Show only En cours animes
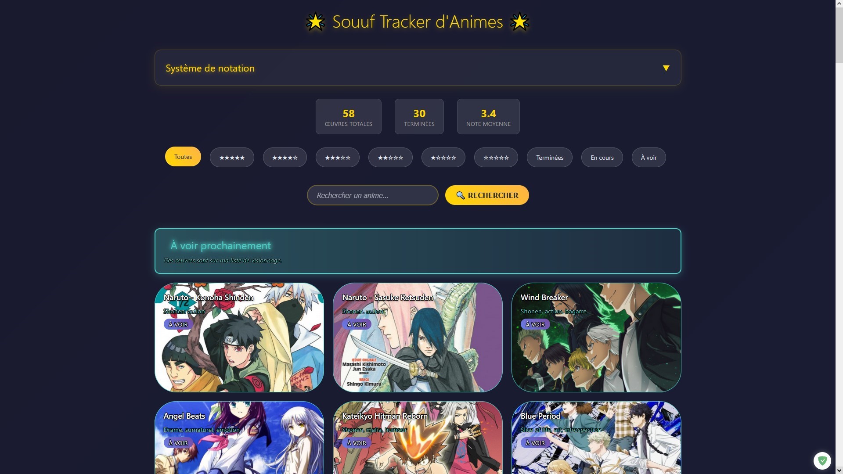Image resolution: width=843 pixels, height=474 pixels. point(602,158)
